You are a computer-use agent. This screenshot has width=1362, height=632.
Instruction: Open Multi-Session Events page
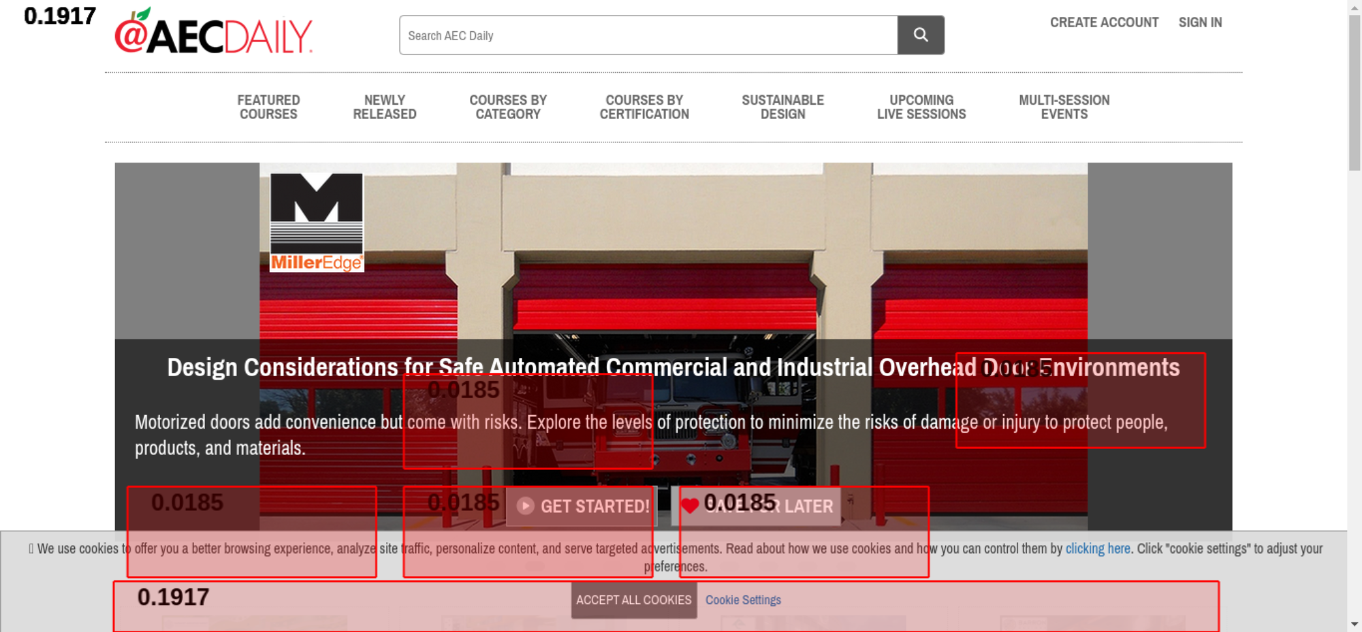click(x=1064, y=107)
